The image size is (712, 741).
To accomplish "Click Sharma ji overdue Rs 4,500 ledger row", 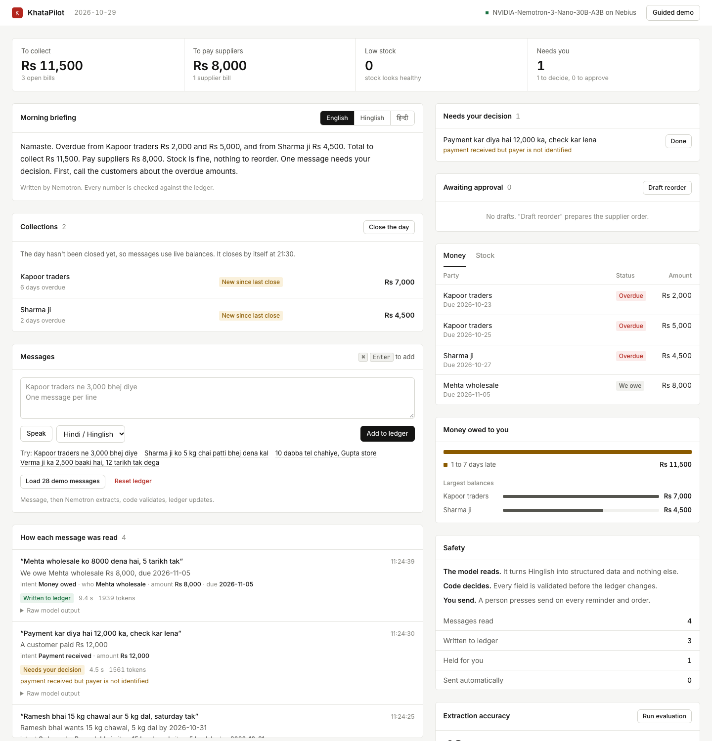I will click(x=568, y=360).
